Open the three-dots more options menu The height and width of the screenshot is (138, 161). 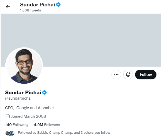pyautogui.click(x=116, y=75)
